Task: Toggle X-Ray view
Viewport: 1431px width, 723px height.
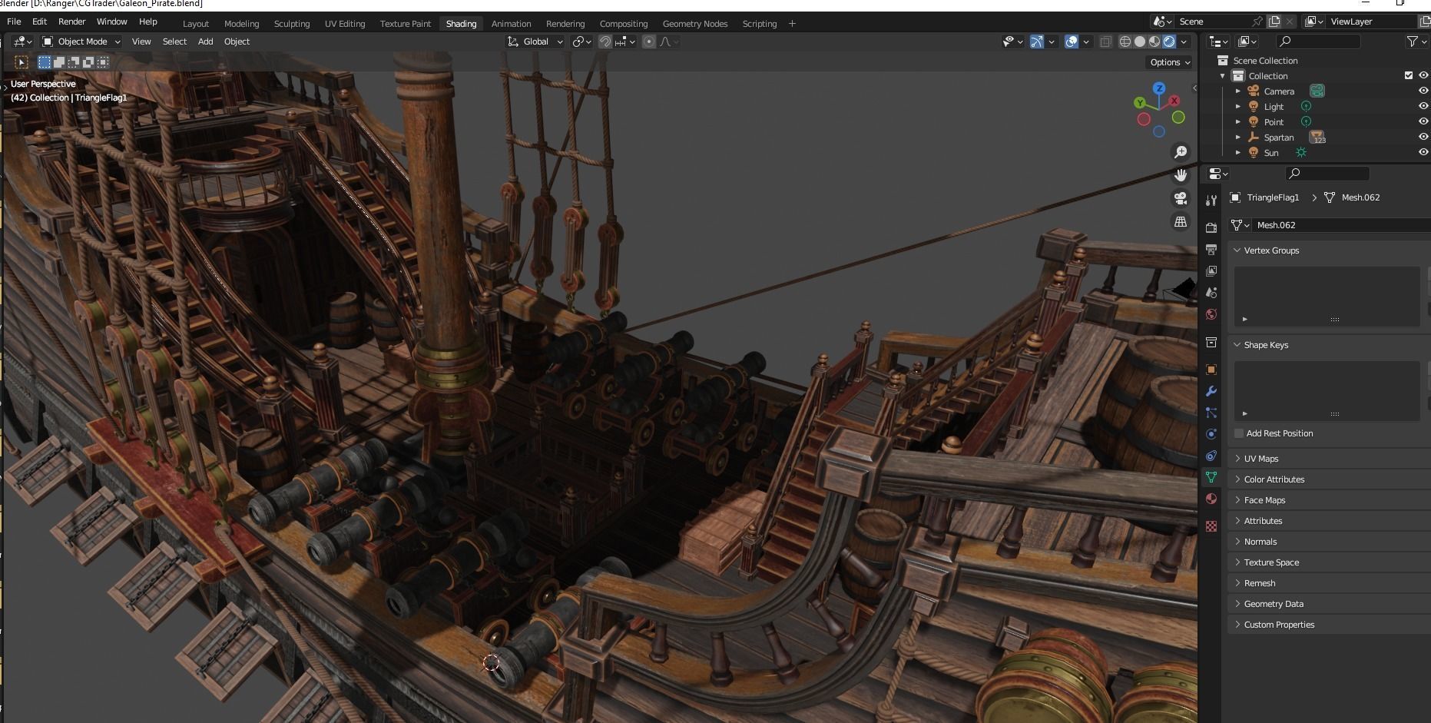Action: tap(1105, 41)
